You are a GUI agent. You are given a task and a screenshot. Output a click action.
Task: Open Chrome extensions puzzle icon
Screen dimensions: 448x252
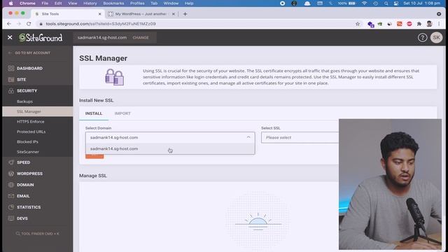(x=419, y=24)
